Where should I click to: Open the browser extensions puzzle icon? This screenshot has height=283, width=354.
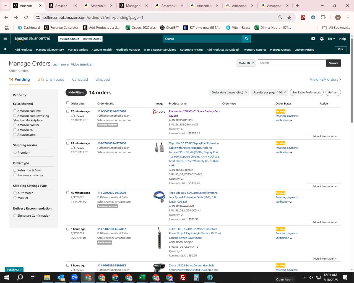[323, 17]
